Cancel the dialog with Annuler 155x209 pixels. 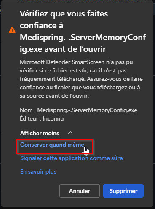click(80, 191)
